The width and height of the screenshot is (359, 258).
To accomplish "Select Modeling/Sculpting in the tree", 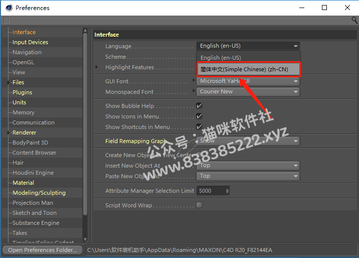I will point(39,193).
